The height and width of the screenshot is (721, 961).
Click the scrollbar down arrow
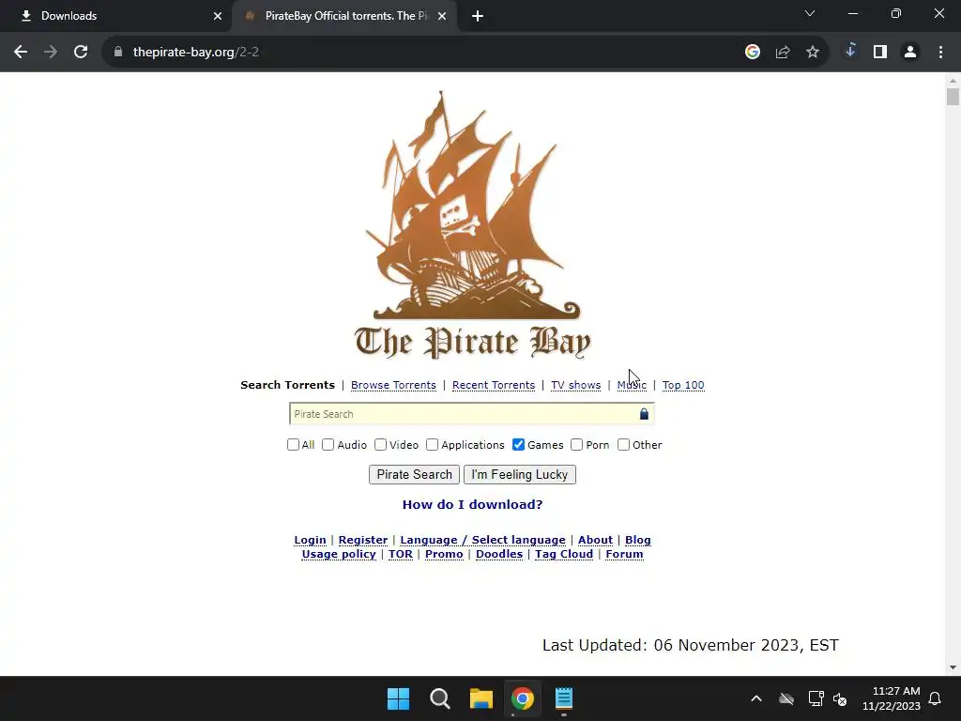pos(953,667)
